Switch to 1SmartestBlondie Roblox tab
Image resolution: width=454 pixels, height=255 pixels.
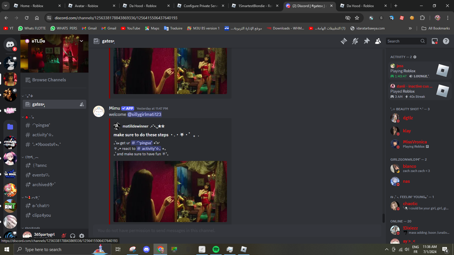tap(255, 6)
